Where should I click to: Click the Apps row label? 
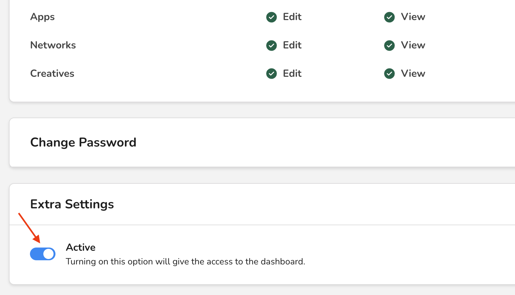pos(42,17)
